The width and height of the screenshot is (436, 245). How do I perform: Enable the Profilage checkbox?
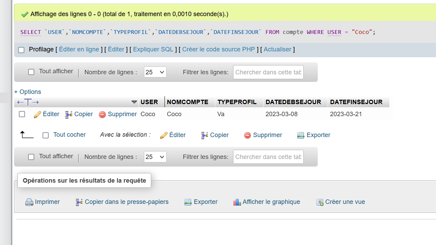tap(21, 50)
